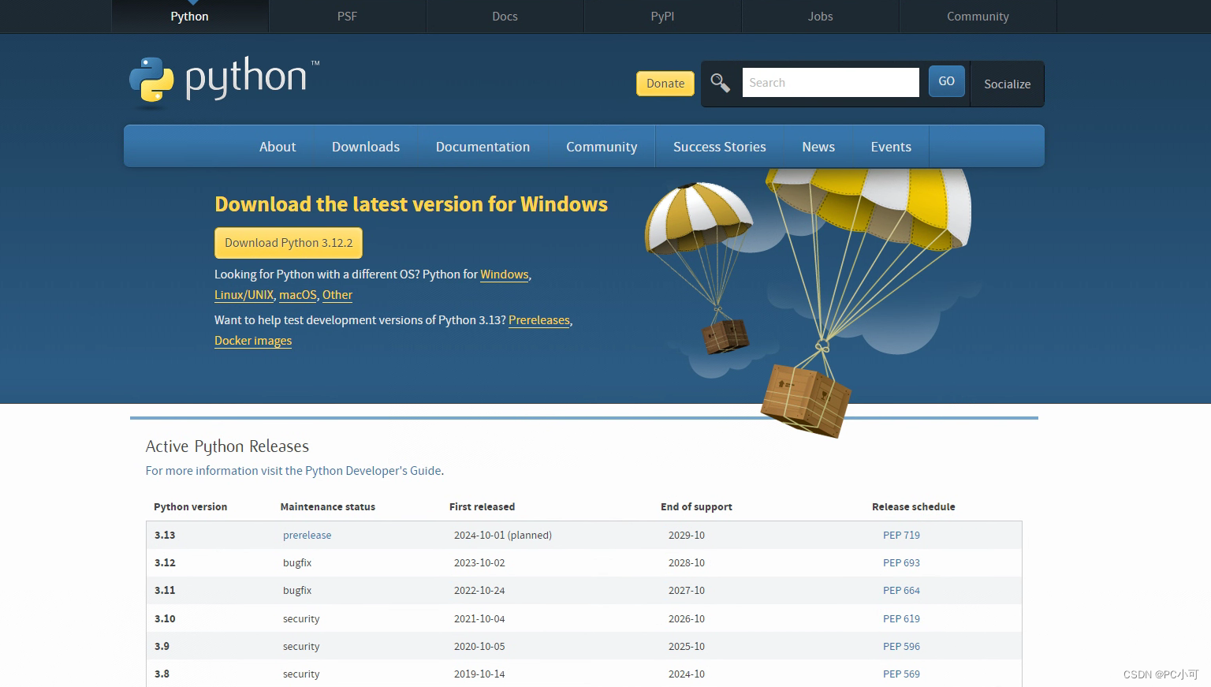Click Download Python 3.12.2 button
The image size is (1211, 687).
tap(289, 243)
